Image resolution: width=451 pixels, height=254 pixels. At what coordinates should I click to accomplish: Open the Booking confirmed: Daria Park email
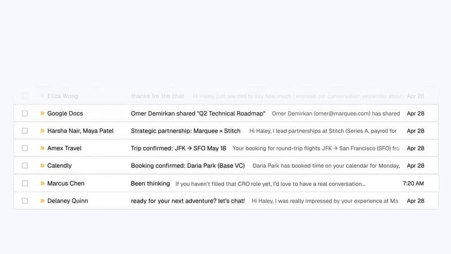coord(226,166)
